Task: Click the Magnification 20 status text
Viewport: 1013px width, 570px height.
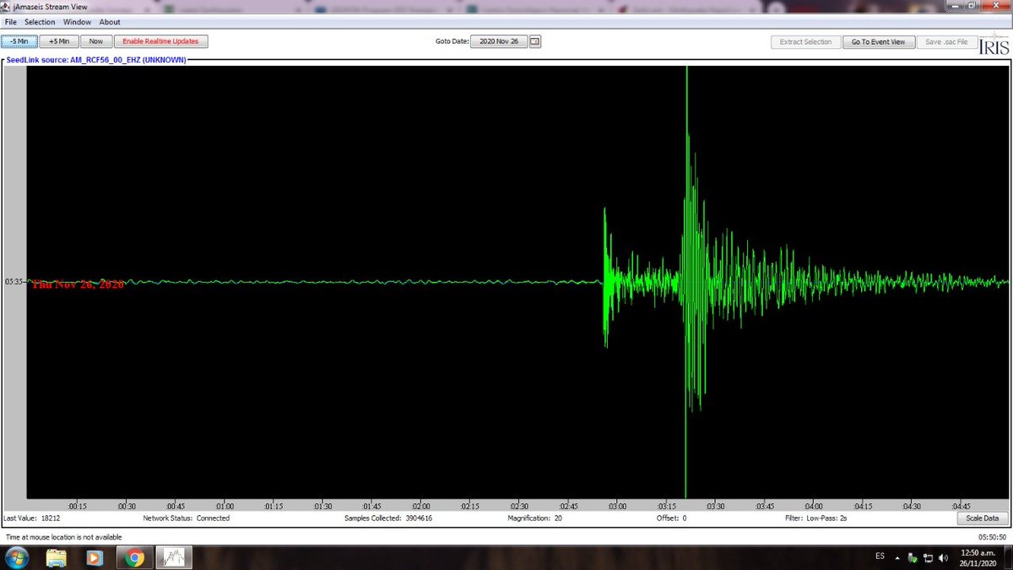Action: 535,518
